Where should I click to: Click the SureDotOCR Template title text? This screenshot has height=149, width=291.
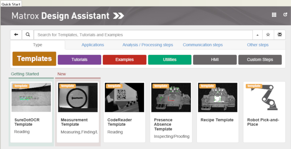(27, 122)
